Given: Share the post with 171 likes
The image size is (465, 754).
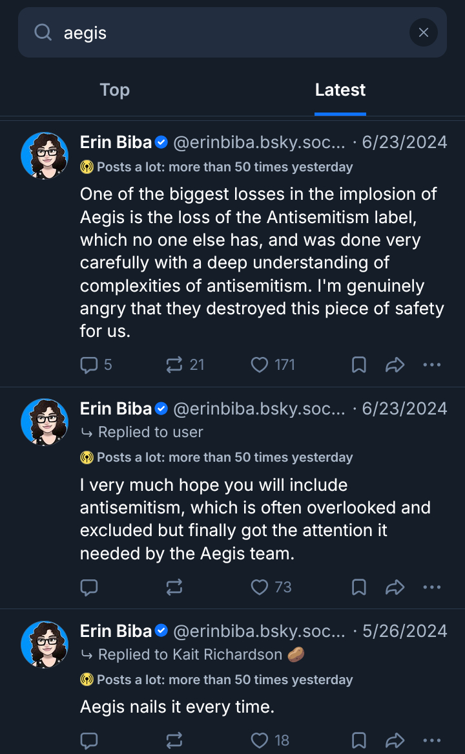Looking at the screenshot, I should tap(395, 365).
